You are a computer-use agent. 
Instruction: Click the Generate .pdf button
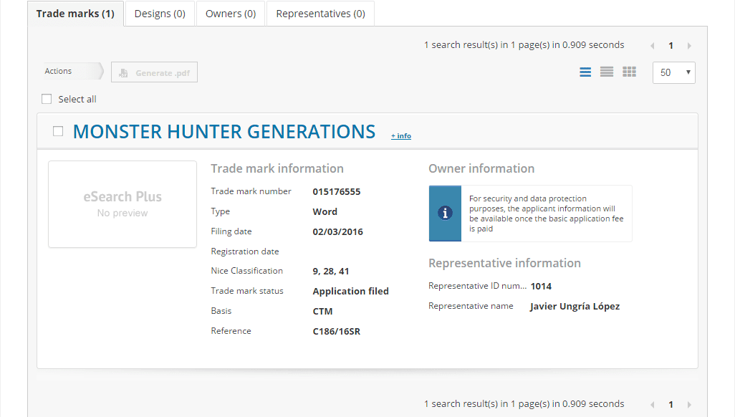[x=154, y=72]
